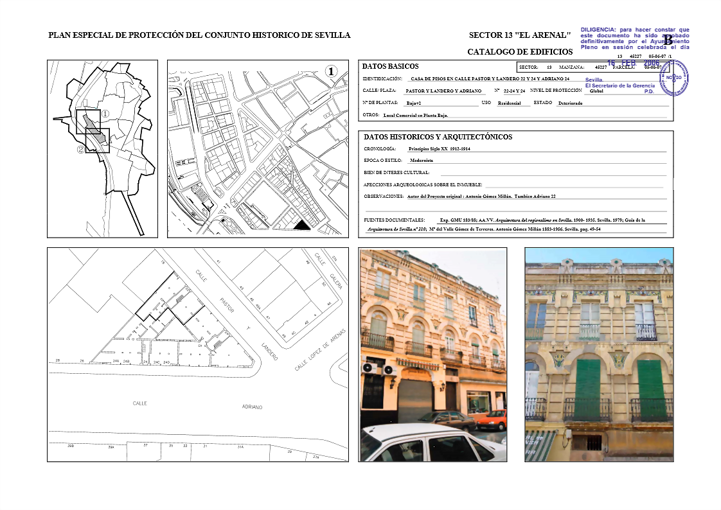Click the style value 'Modernista'
The width and height of the screenshot is (721, 510).
[421, 161]
